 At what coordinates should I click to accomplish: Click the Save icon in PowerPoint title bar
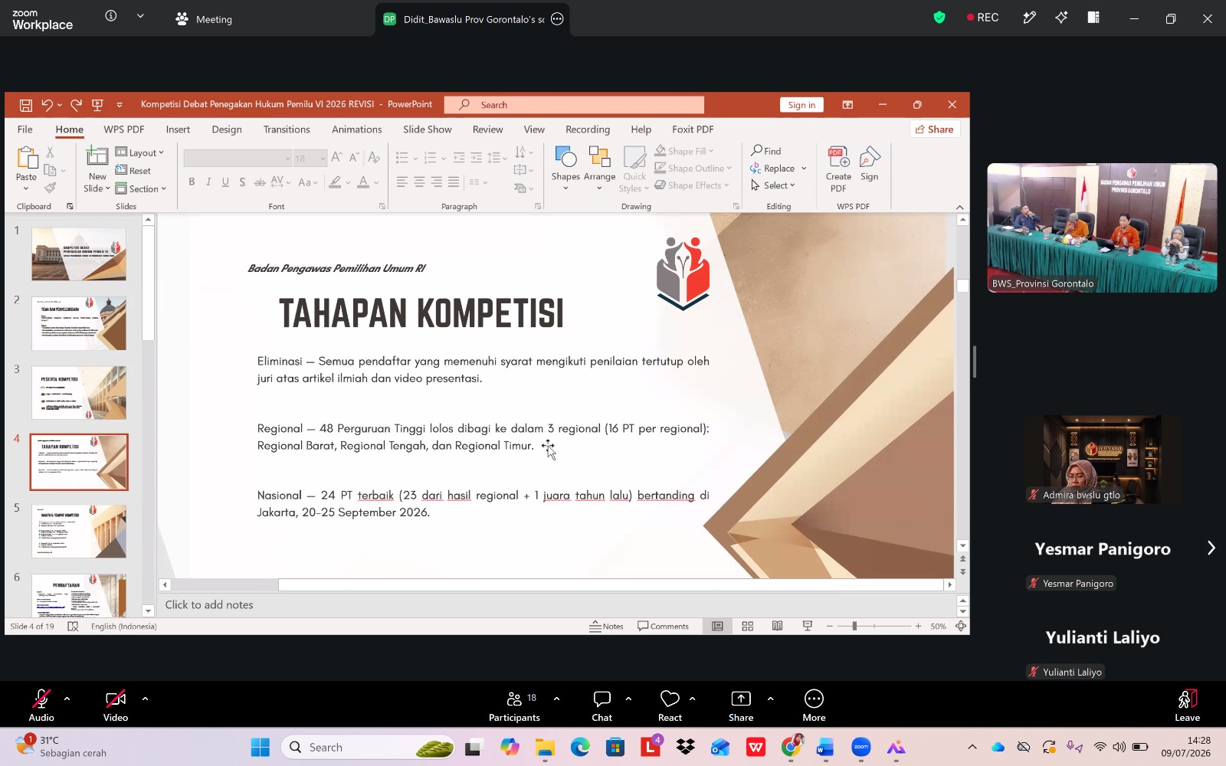click(x=25, y=105)
